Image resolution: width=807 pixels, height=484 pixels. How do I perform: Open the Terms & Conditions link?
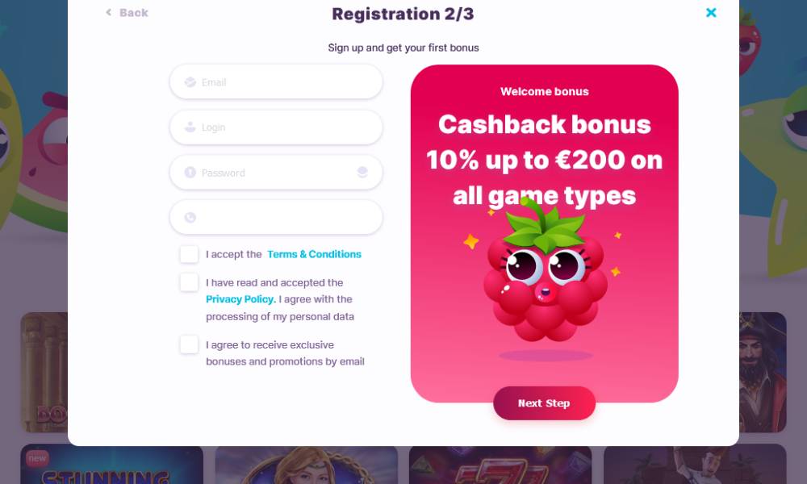coord(314,254)
